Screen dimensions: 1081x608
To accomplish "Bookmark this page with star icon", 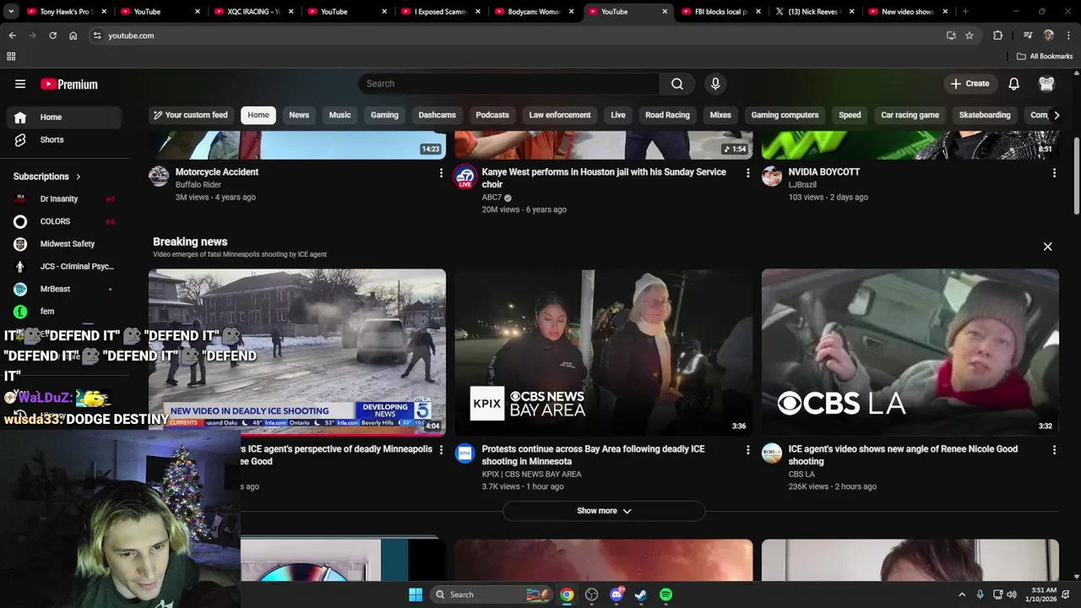I will click(970, 35).
